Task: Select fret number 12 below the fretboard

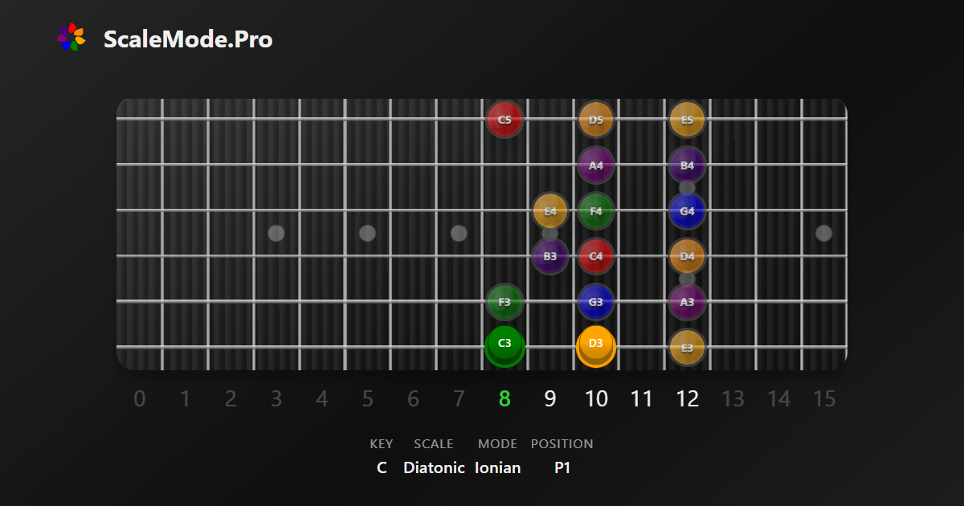Action: click(687, 398)
